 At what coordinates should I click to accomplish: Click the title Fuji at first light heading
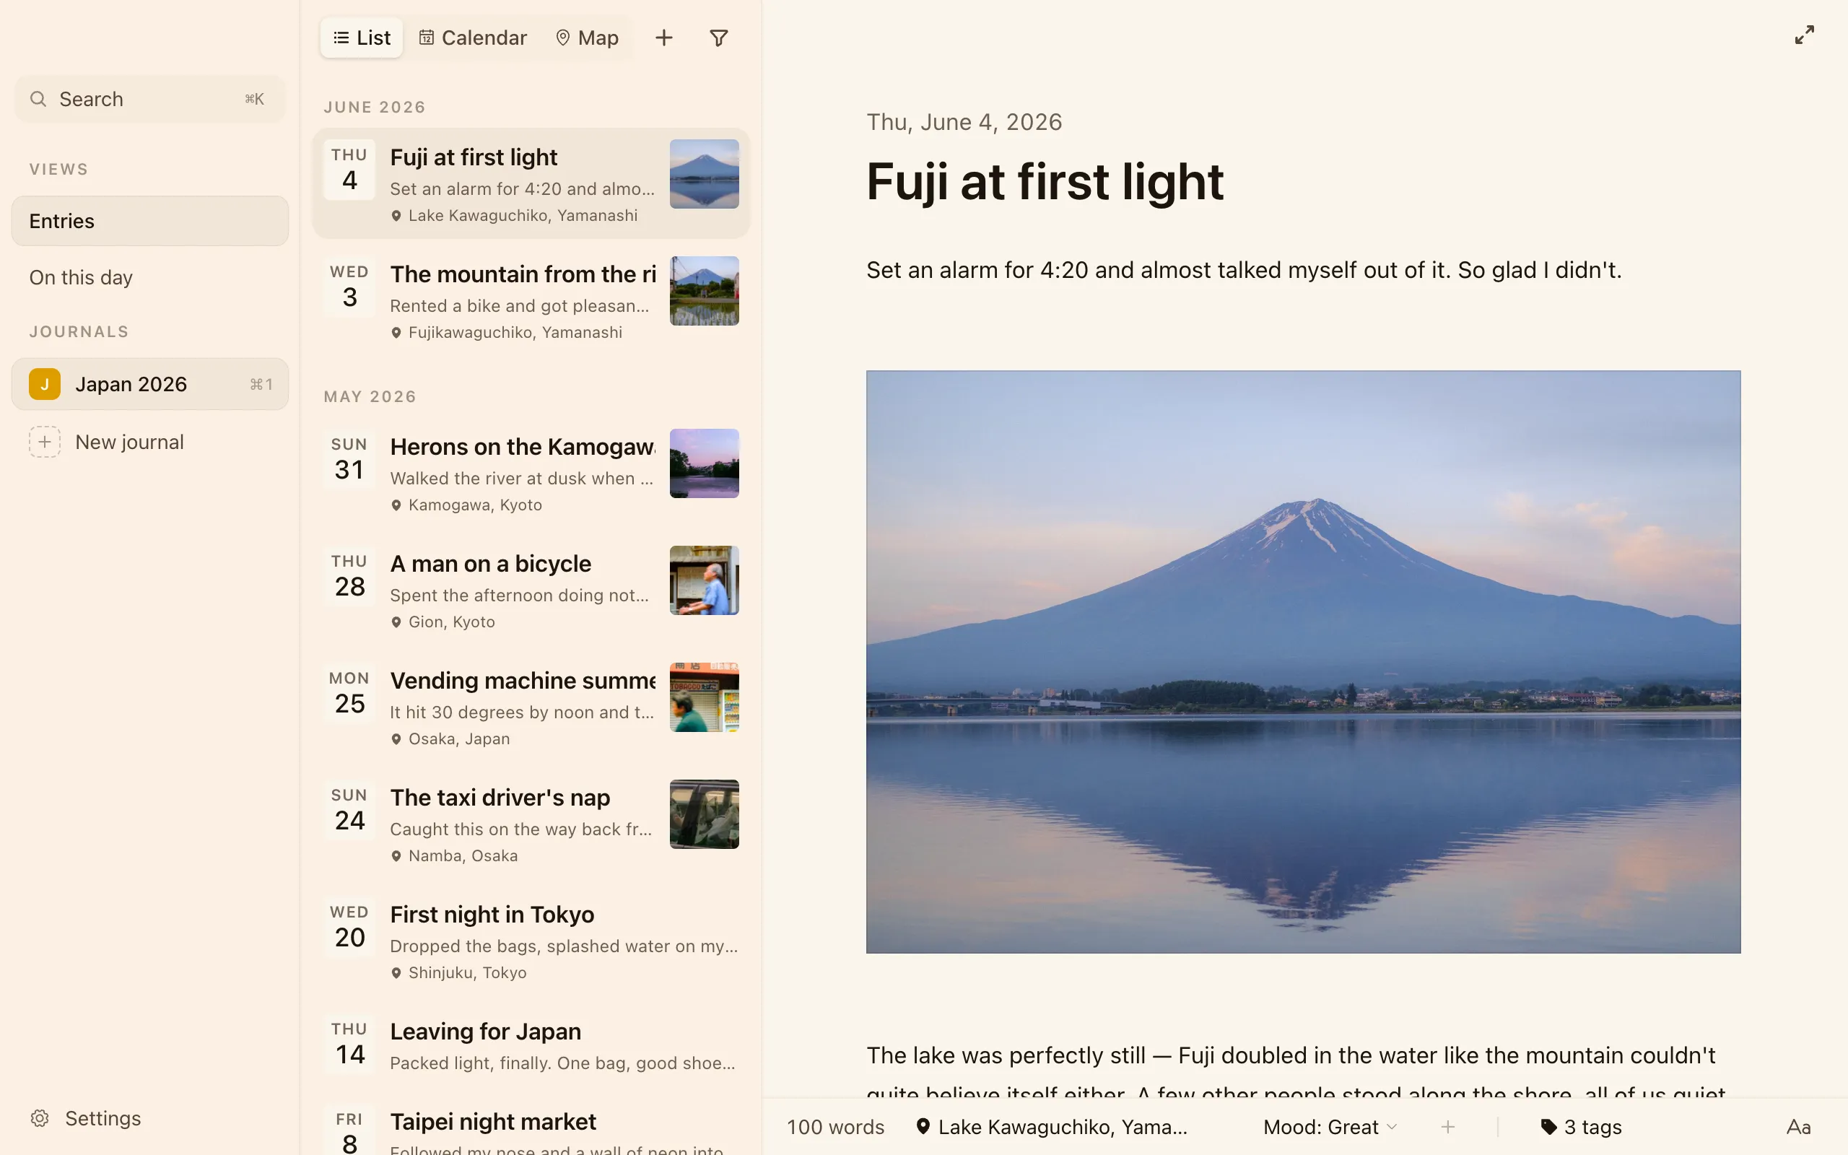1045,183
